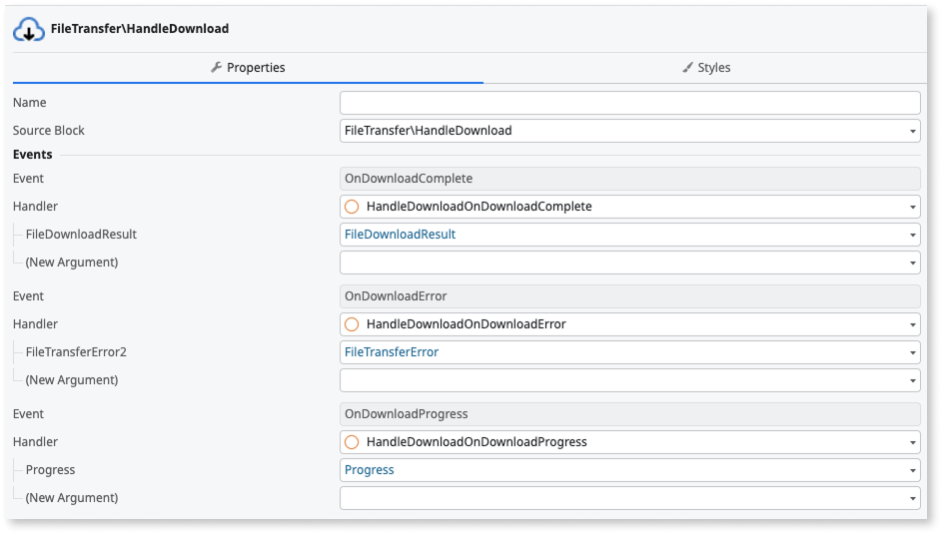Click the FileTransfer\HandleDownload Source Block value
942x534 pixels.
coord(429,131)
